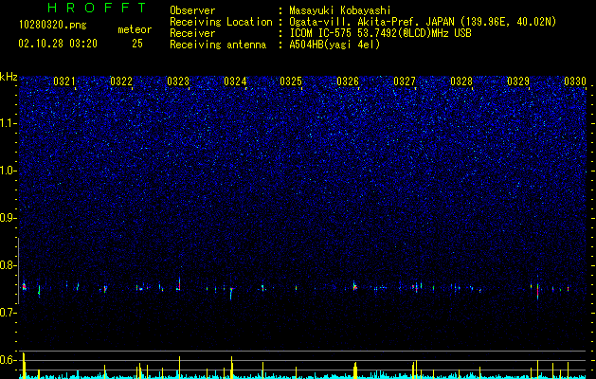This screenshot has height=379, width=596.
Task: Click the Receiving Location label
Action: [x=221, y=22]
